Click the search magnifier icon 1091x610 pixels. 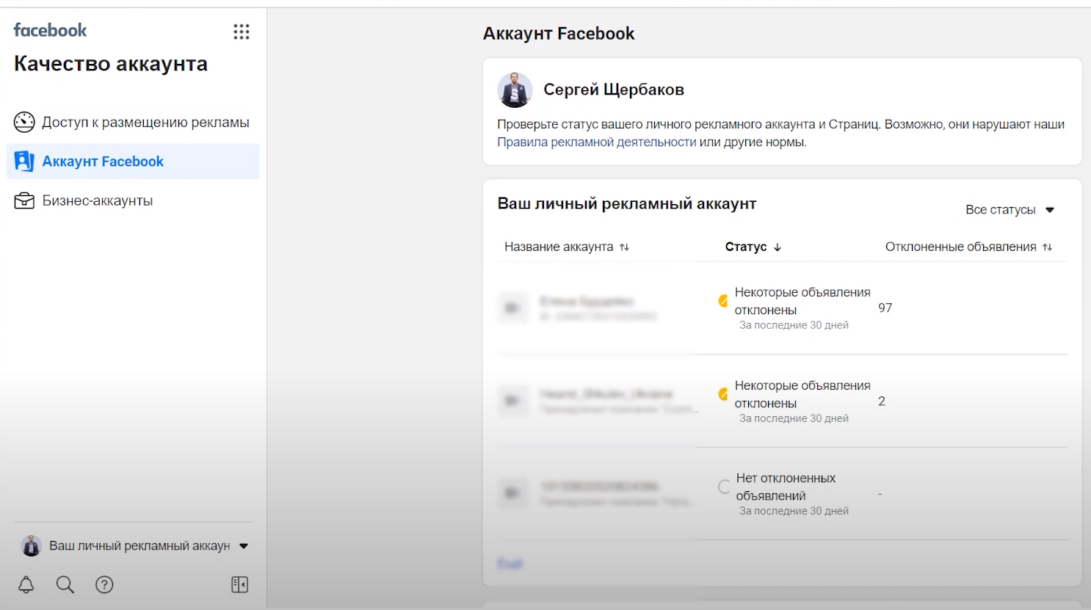pyautogui.click(x=65, y=584)
